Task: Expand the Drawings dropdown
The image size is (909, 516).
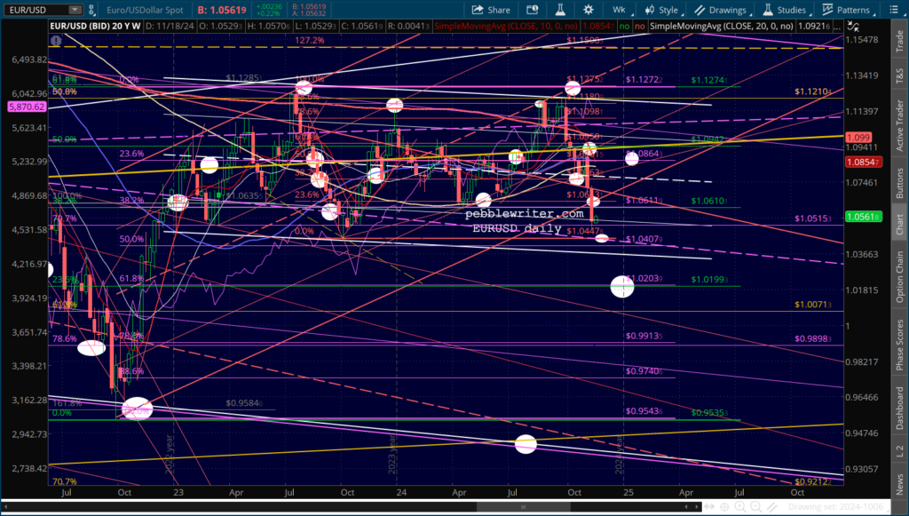Action: 723,10
